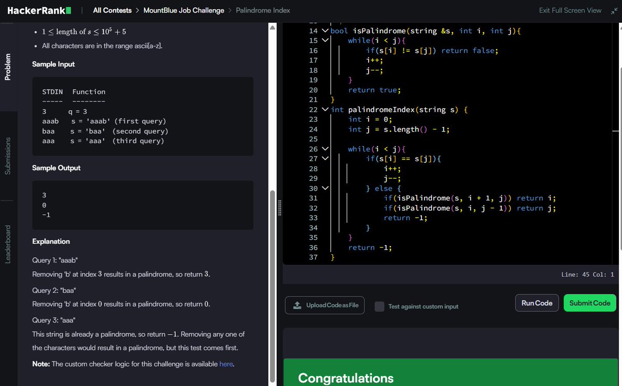The image size is (622, 386).
Task: Click line number 22 in the gutter
Action: pos(313,109)
